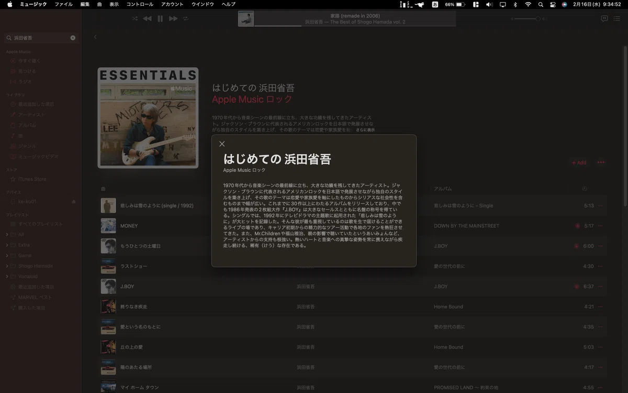
Task: Show the lyrics panel
Action: tap(604, 18)
